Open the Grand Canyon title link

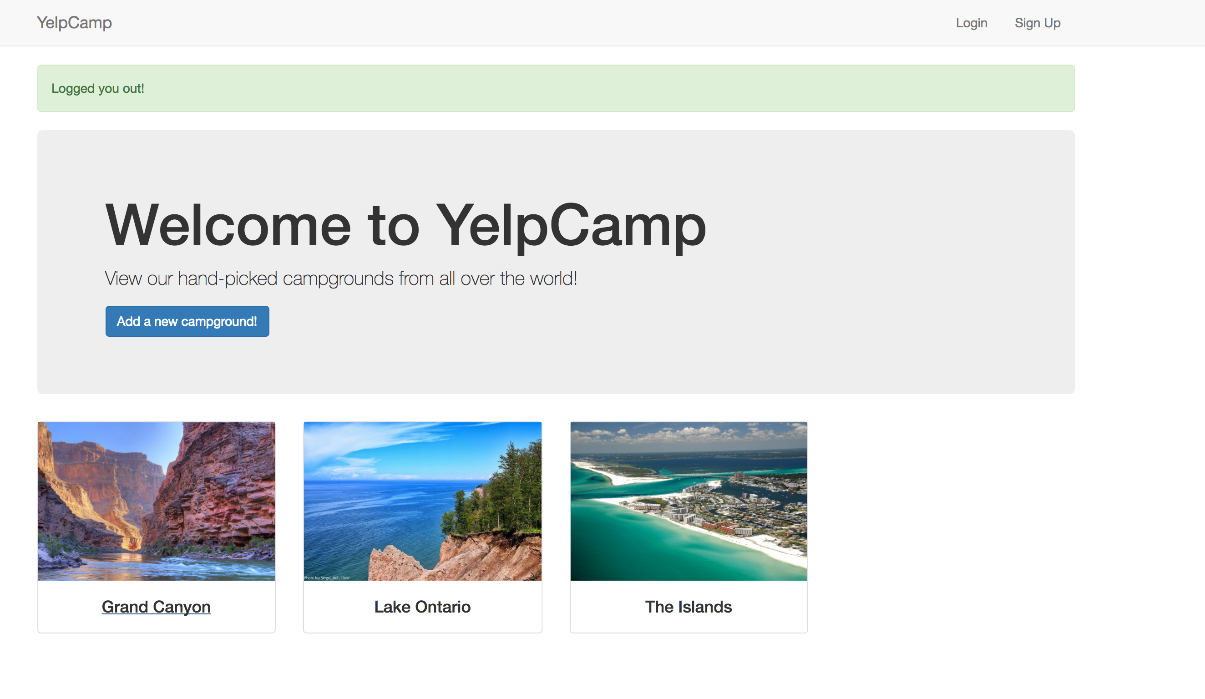point(156,607)
